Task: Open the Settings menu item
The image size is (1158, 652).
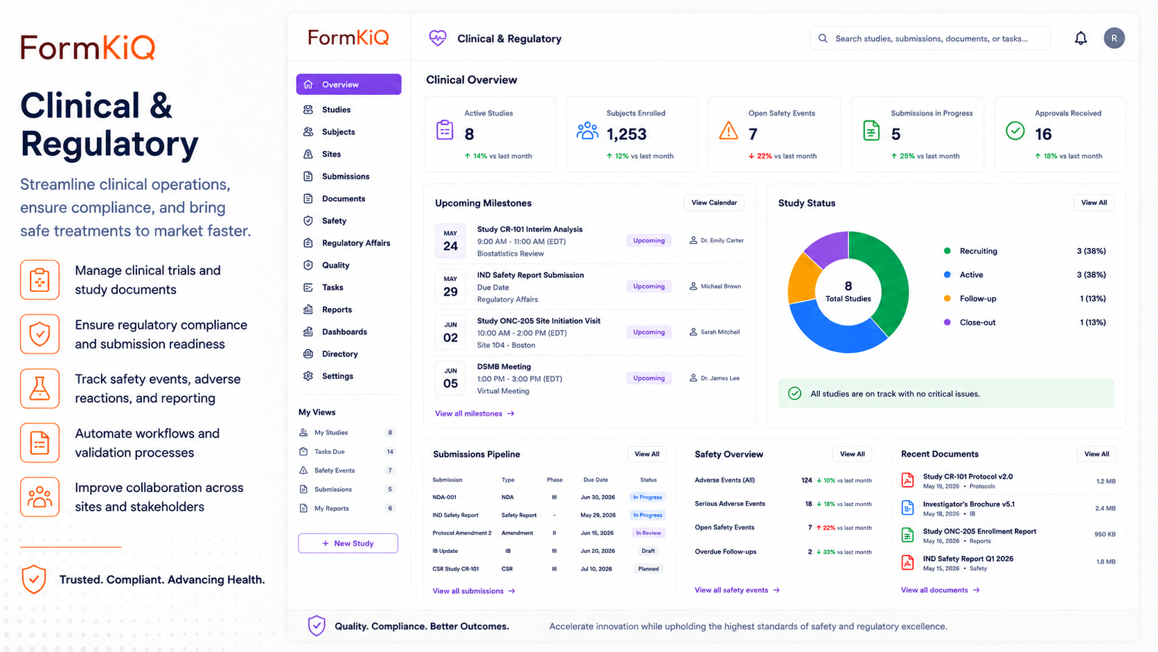Action: coord(348,376)
